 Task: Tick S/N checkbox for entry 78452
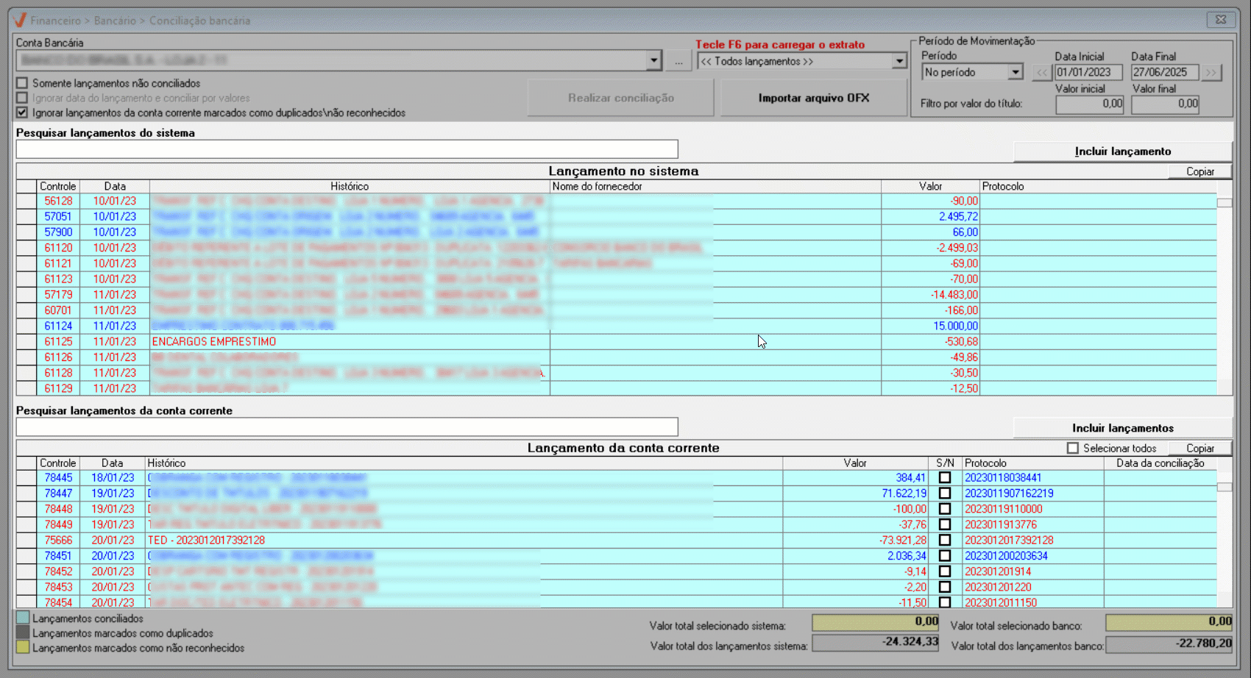click(x=945, y=571)
